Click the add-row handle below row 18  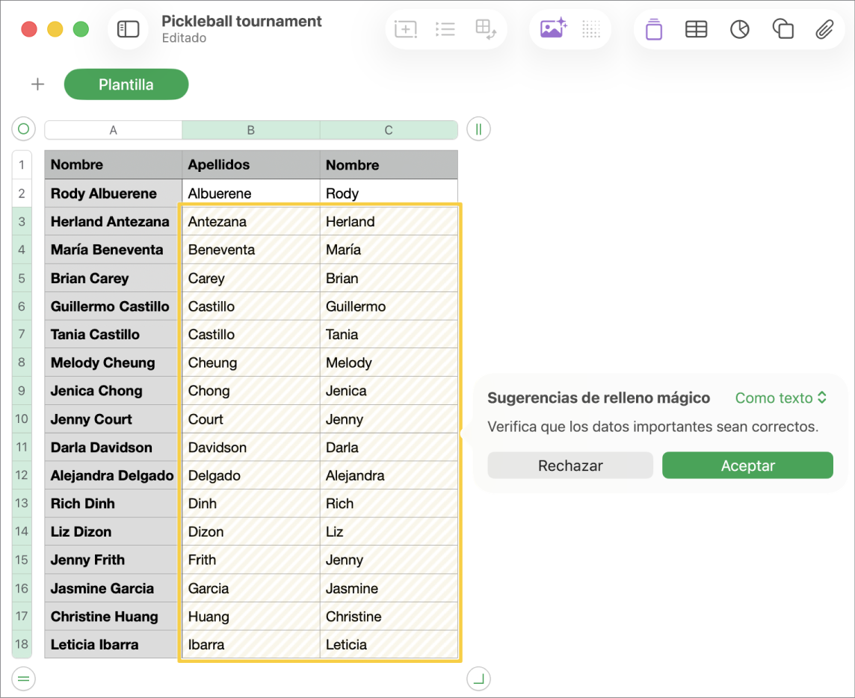coord(23,679)
